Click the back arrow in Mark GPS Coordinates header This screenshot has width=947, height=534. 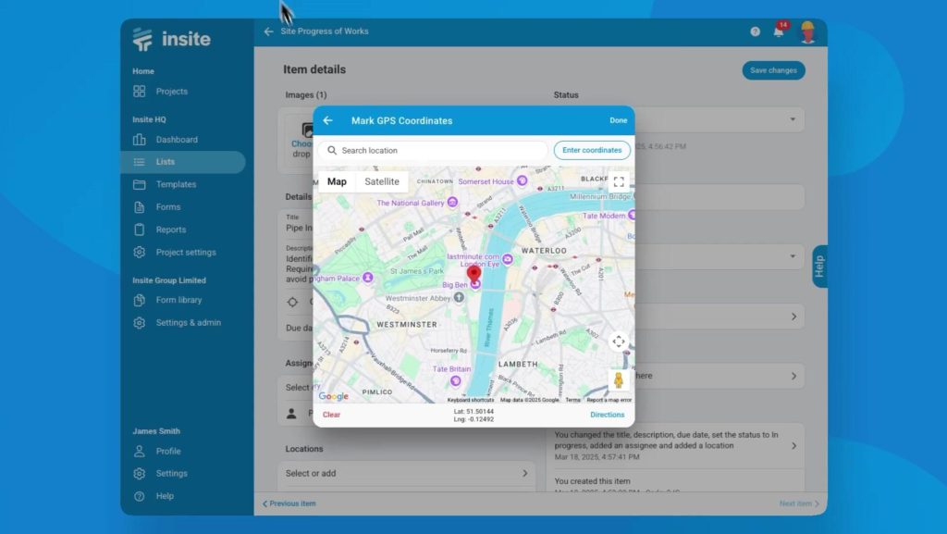[327, 120]
